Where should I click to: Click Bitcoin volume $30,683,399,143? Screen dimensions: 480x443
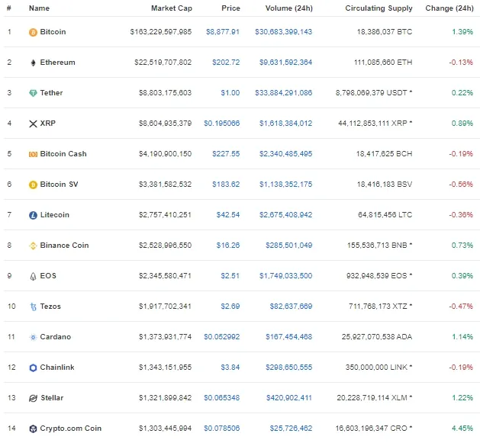pos(283,32)
